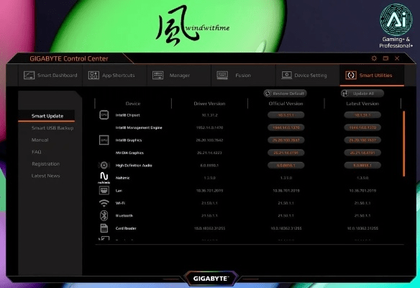Click the CPU icon beside Intel Chipset

pyautogui.click(x=104, y=114)
